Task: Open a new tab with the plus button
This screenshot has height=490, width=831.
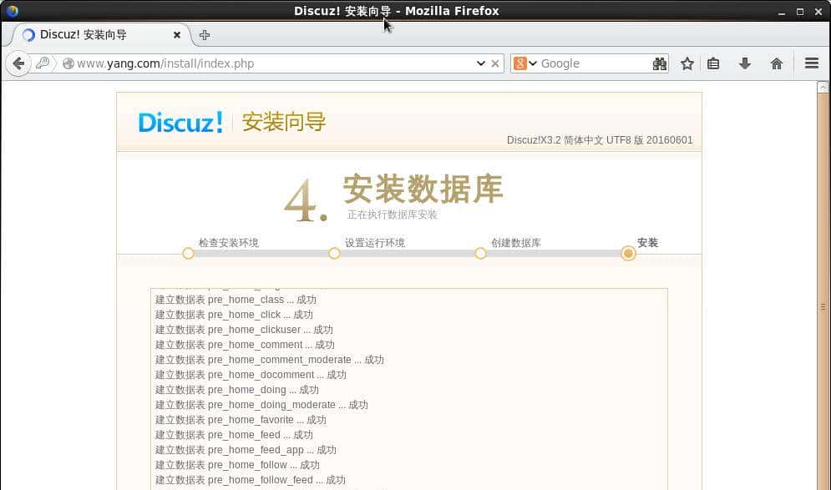Action: 205,35
